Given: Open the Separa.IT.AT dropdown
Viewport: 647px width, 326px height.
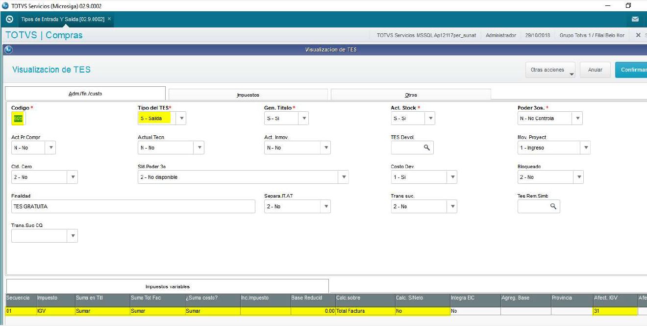Looking at the screenshot, I should (325, 206).
